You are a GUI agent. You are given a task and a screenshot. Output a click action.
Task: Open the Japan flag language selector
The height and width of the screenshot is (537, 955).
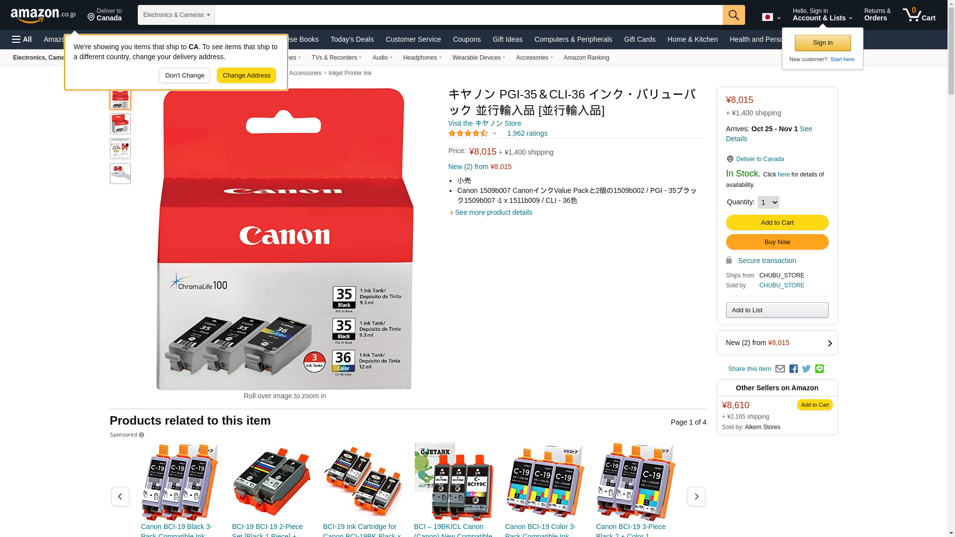pos(771,17)
